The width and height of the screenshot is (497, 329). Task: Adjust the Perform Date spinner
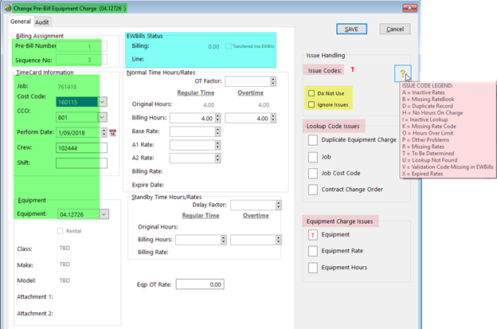[104, 132]
